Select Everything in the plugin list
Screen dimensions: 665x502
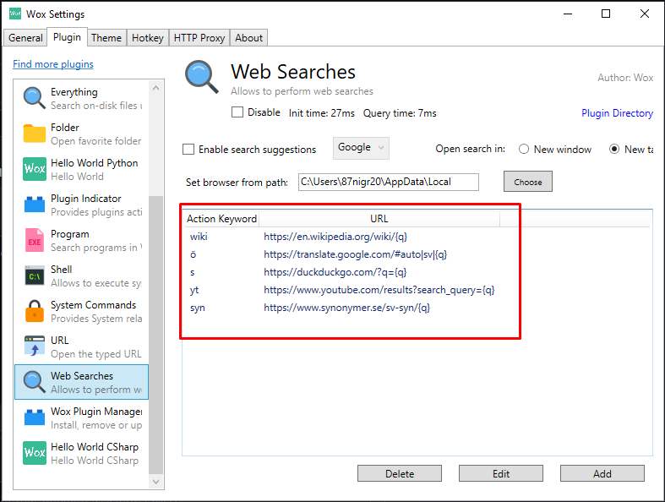point(74,92)
